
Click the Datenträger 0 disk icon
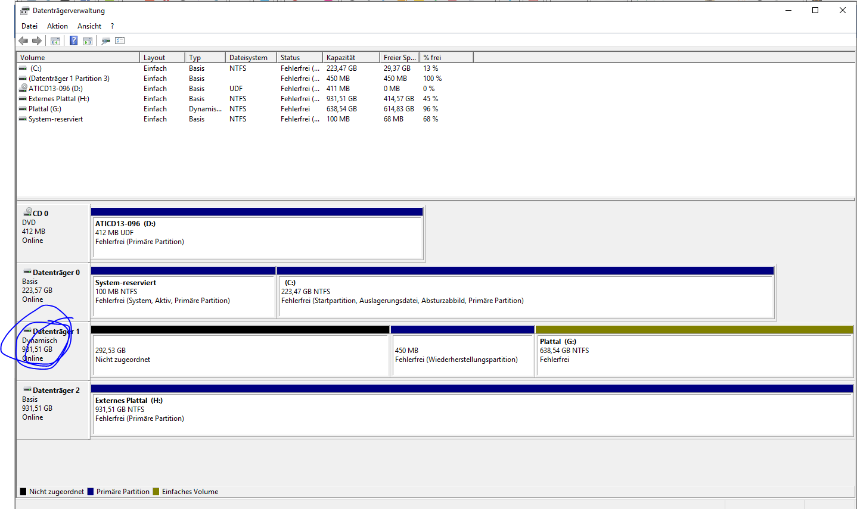click(x=27, y=272)
